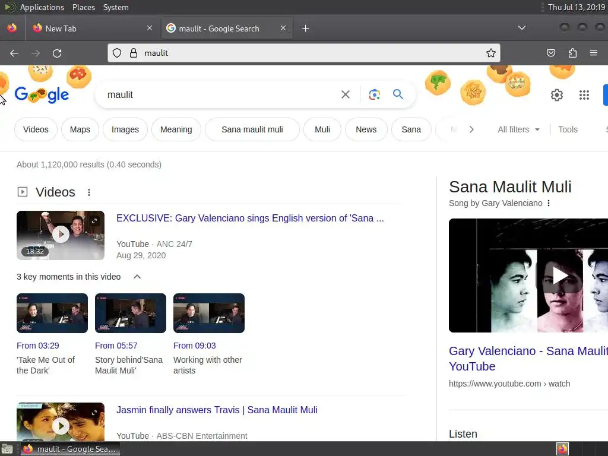This screenshot has width=608, height=456.
Task: Open Jasmin finally answers Travis link
Action: (217, 410)
